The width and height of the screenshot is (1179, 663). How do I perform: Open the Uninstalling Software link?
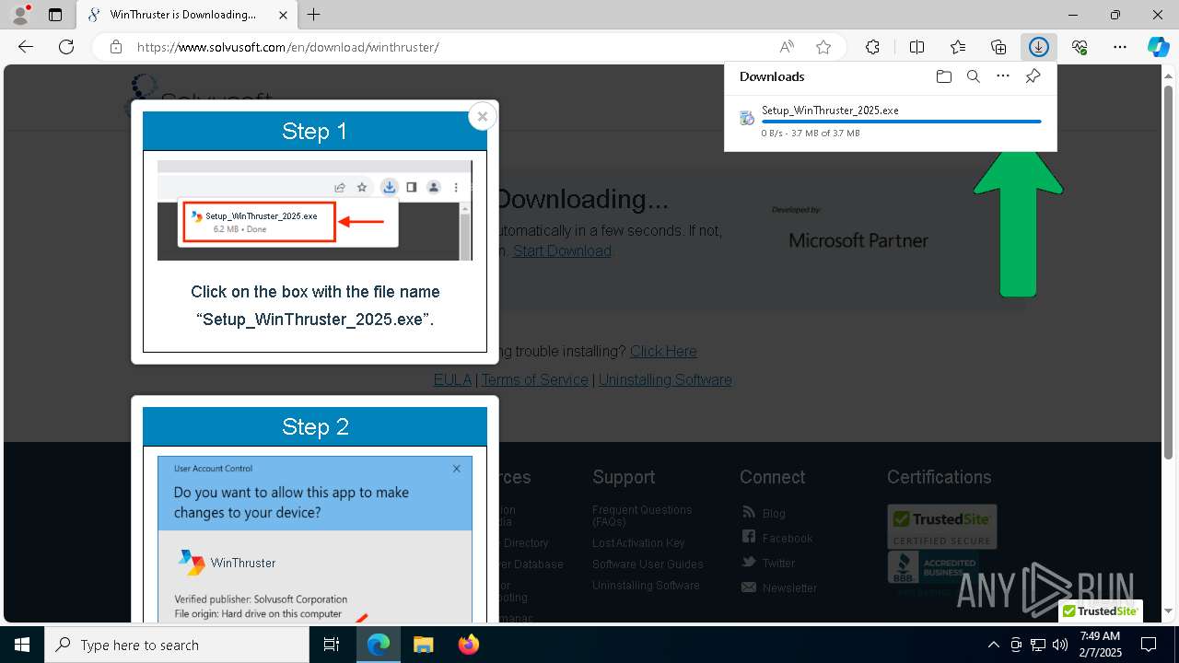tap(665, 379)
